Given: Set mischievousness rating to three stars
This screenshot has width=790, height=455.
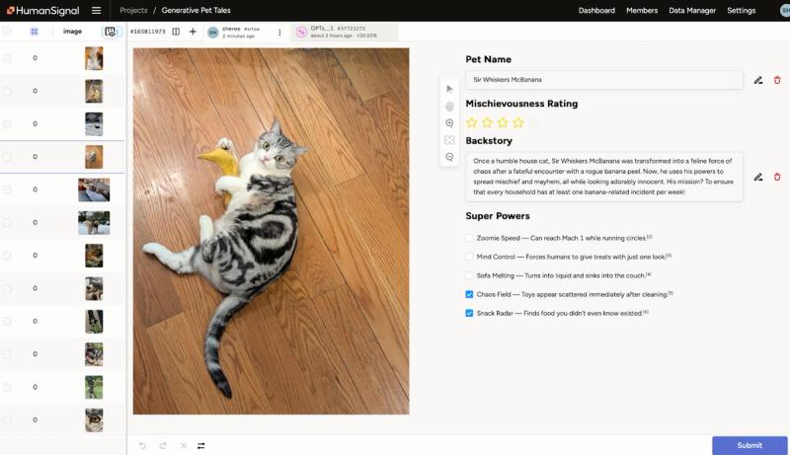Looking at the screenshot, I should (x=503, y=122).
